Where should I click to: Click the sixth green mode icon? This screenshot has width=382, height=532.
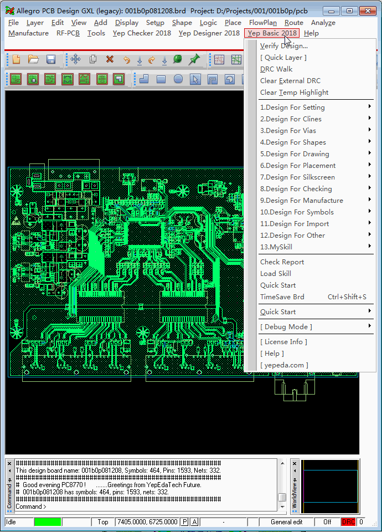[102, 79]
